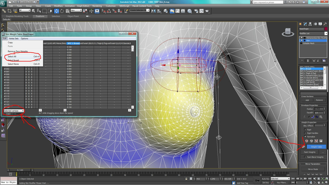
Task: Toggle the BSDismemberSkin modifier light bulb
Action: click(x=301, y=38)
